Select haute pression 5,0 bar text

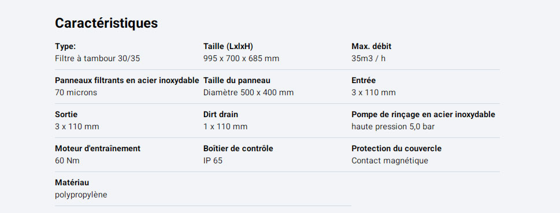pyautogui.click(x=393, y=126)
